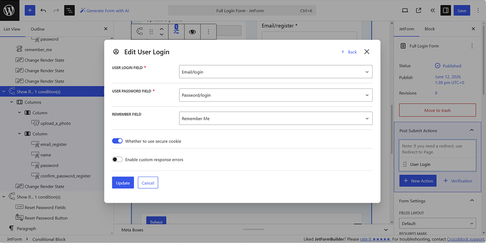The image size is (486, 243).
Task: Open the device preview icon
Action: pos(405,11)
